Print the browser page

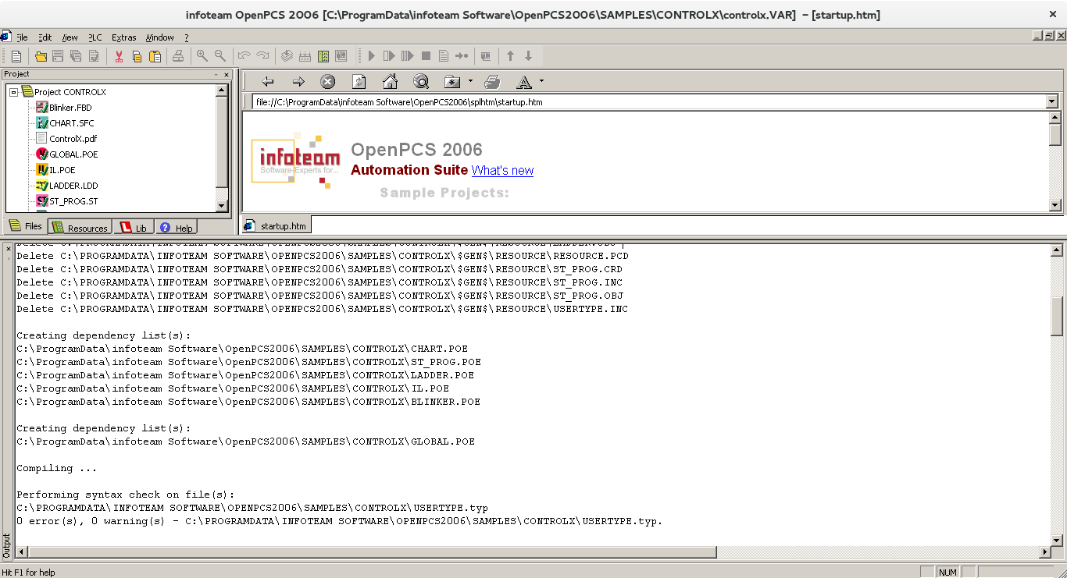(492, 82)
